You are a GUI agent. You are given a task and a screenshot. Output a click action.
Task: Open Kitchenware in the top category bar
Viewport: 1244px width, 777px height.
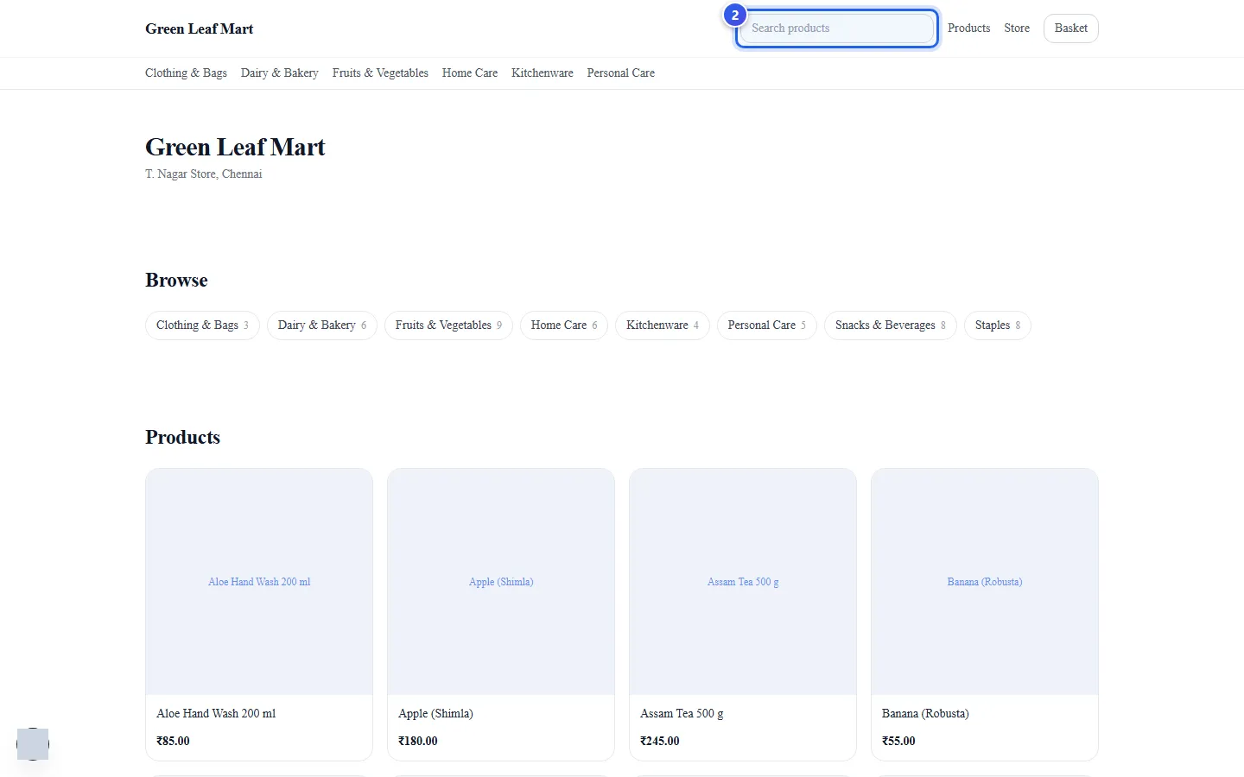point(543,73)
